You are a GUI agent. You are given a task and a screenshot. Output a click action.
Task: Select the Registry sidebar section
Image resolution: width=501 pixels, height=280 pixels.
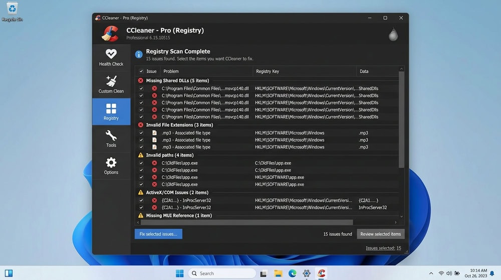111,111
